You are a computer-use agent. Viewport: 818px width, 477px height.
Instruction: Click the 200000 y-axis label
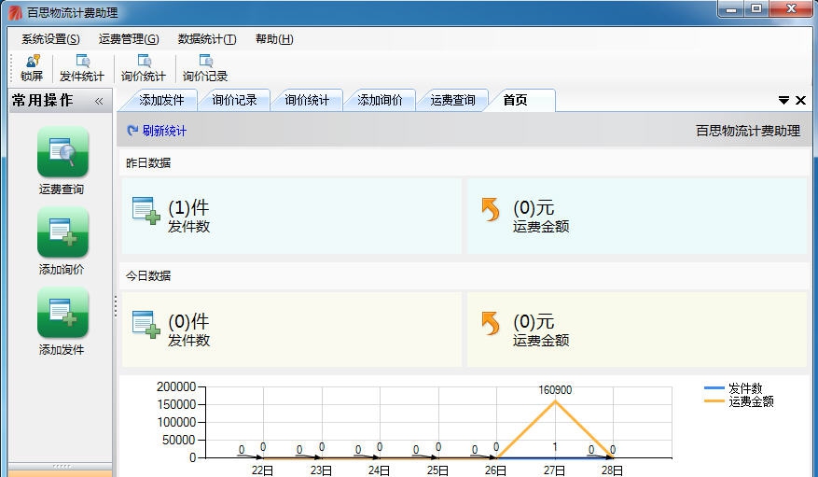point(176,386)
